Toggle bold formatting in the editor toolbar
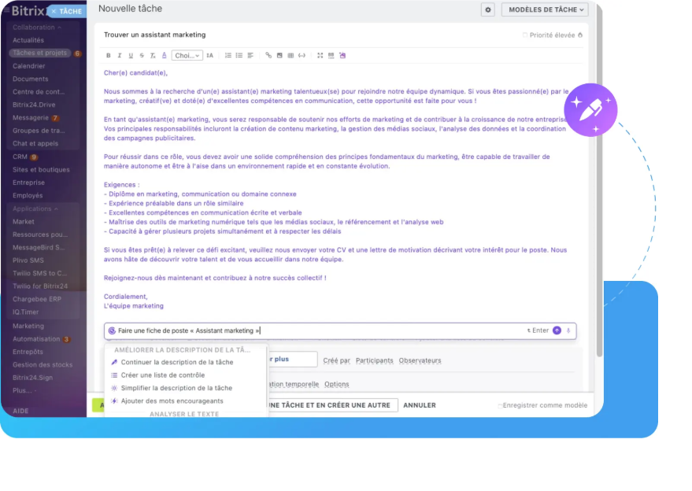The height and width of the screenshot is (491, 692). pos(108,55)
